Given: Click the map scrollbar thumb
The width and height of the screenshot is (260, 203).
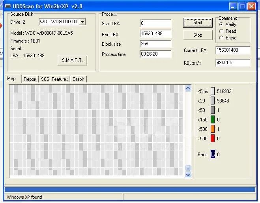Looking at the screenshot, I should [x=188, y=168].
